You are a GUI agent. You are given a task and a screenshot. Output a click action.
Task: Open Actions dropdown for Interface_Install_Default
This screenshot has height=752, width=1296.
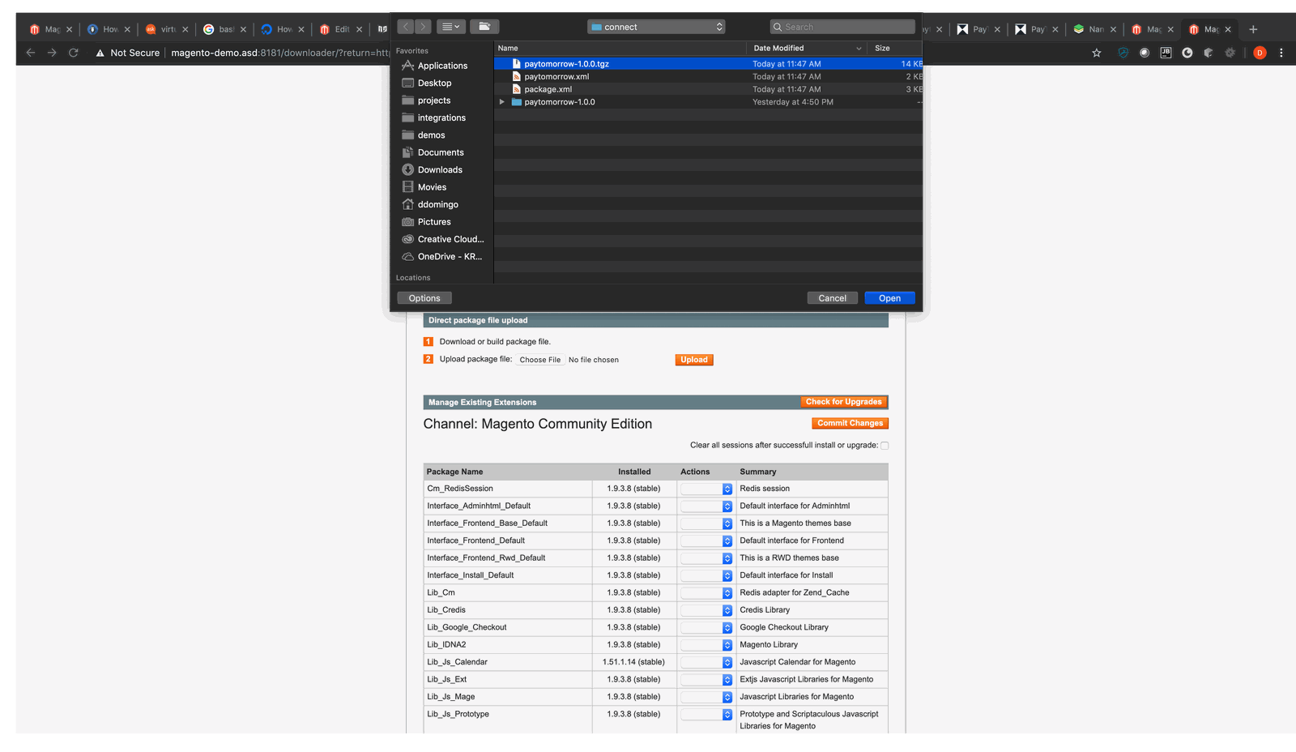coord(706,576)
